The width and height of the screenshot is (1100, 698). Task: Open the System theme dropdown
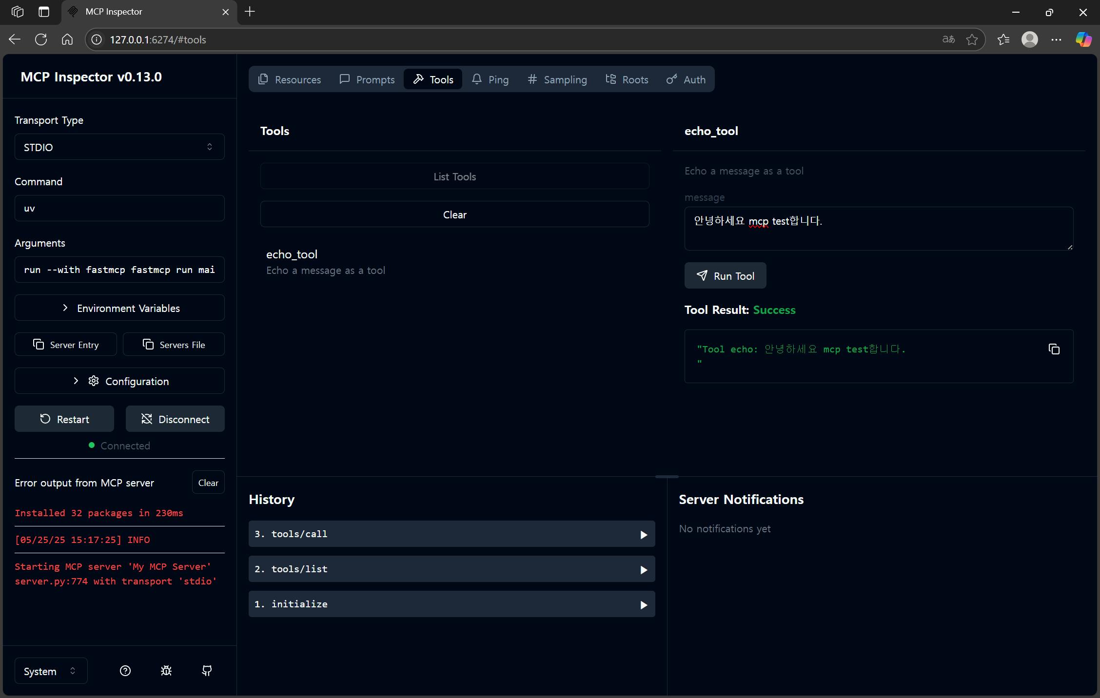[51, 671]
